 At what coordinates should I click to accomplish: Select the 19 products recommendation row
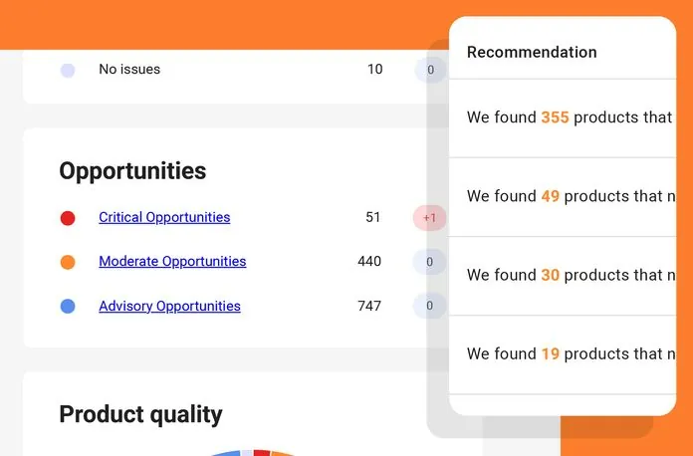coord(570,353)
